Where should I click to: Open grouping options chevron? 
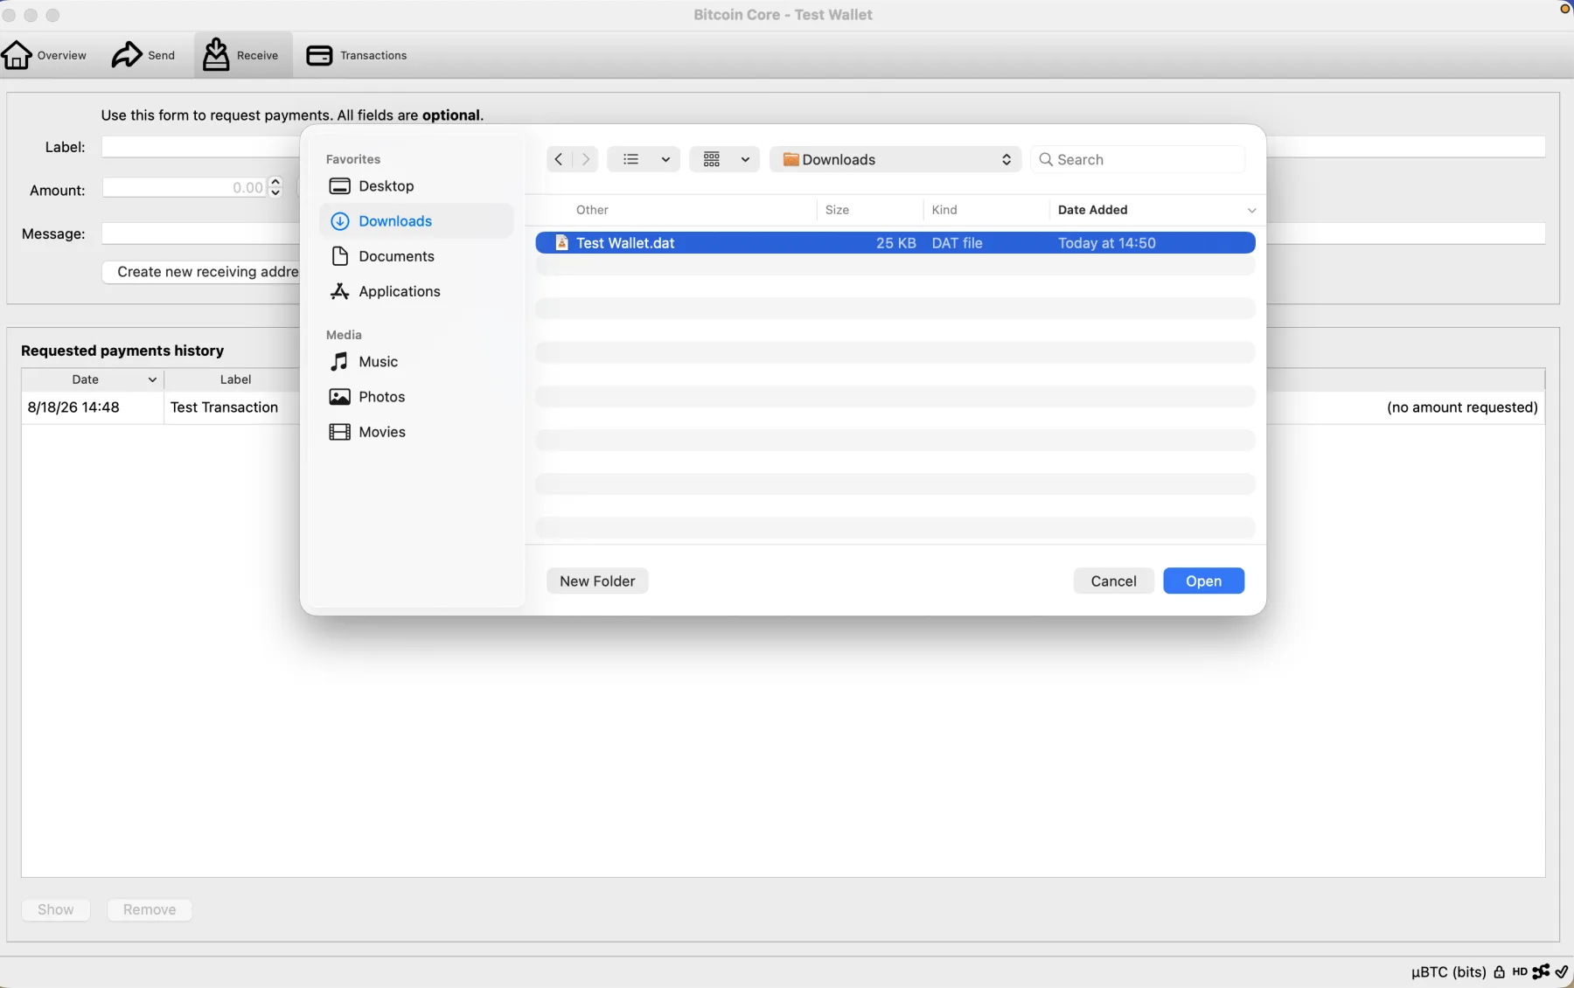[745, 160]
